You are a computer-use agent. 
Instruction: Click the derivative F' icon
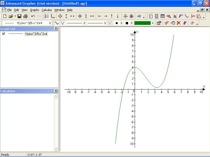click(x=181, y=16)
